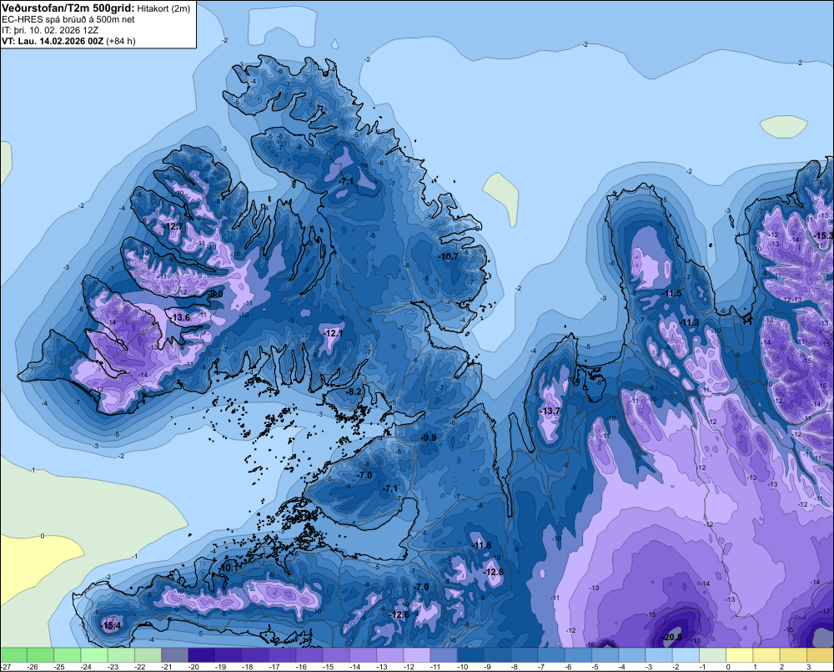
Task: Click the -10.7 temperature value
Action: 449,256
